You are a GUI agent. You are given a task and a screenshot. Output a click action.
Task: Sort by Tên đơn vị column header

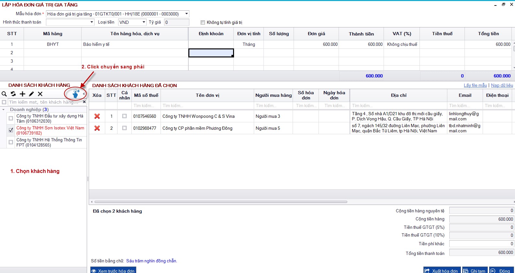pyautogui.click(x=207, y=96)
